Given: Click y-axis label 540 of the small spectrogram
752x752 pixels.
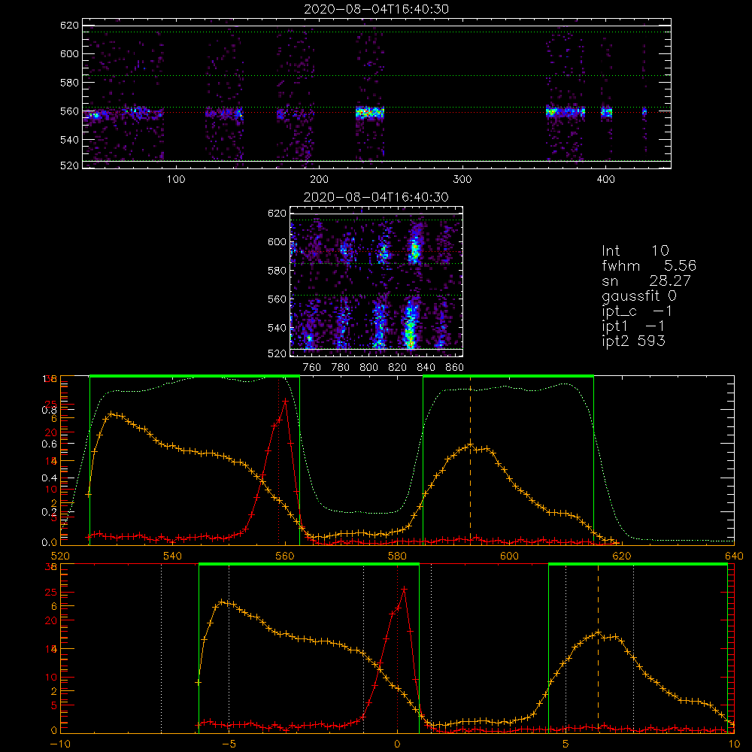Looking at the screenshot, I should 277,328.
